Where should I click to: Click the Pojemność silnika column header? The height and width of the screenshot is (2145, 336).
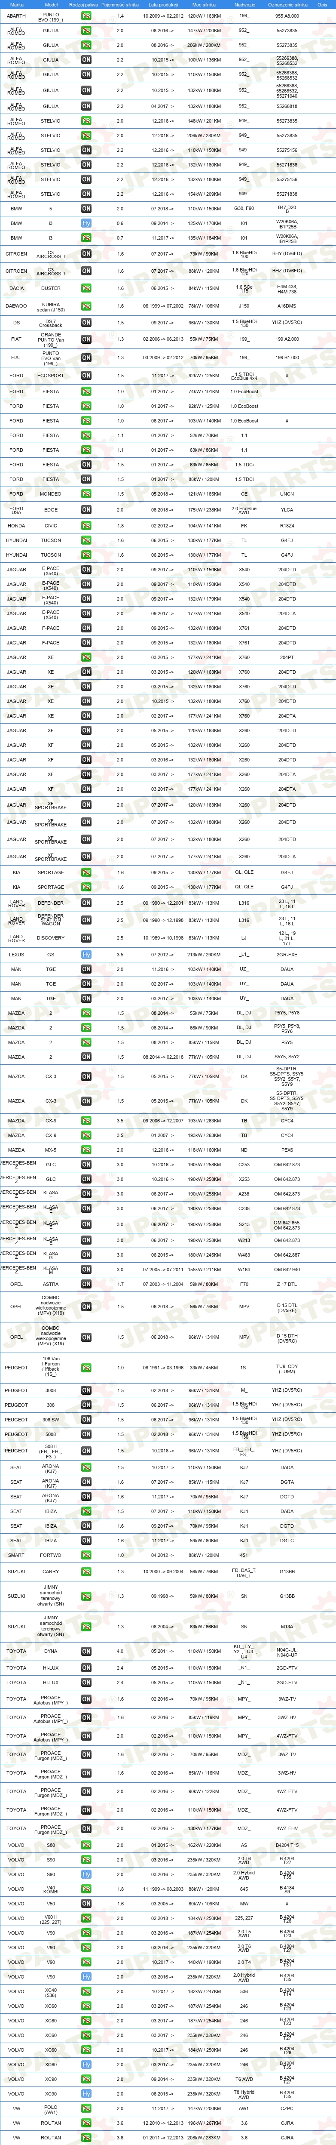click(120, 4)
